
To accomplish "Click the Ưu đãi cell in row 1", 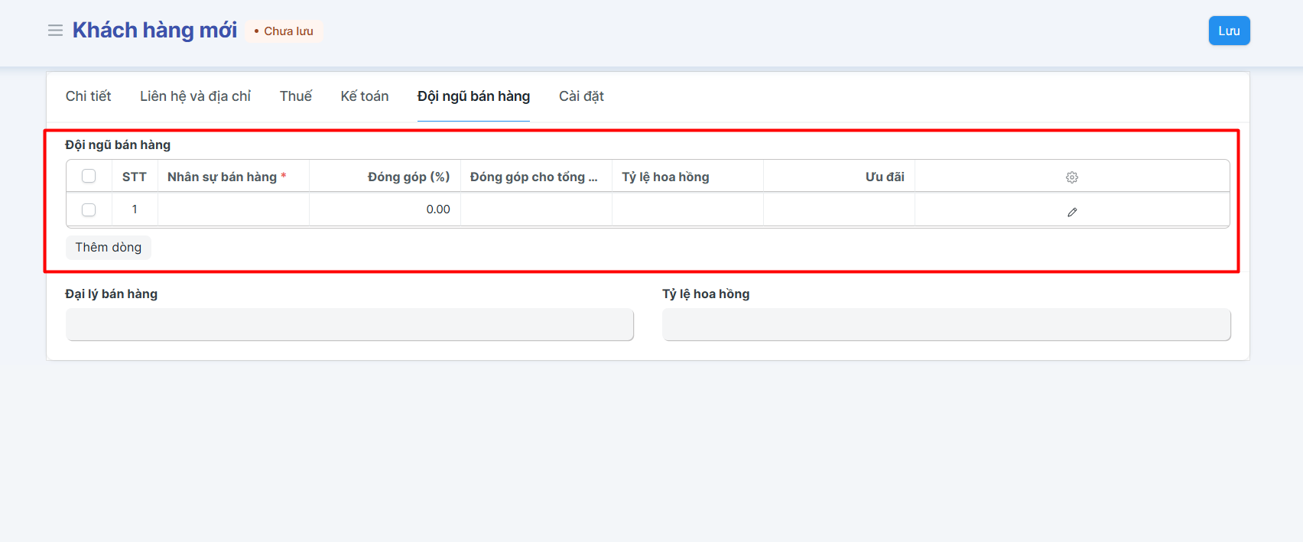I will pyautogui.click(x=839, y=209).
